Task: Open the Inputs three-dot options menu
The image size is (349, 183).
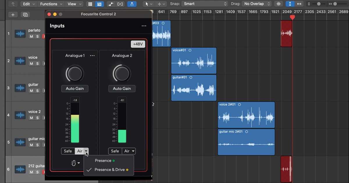Action: [x=144, y=26]
